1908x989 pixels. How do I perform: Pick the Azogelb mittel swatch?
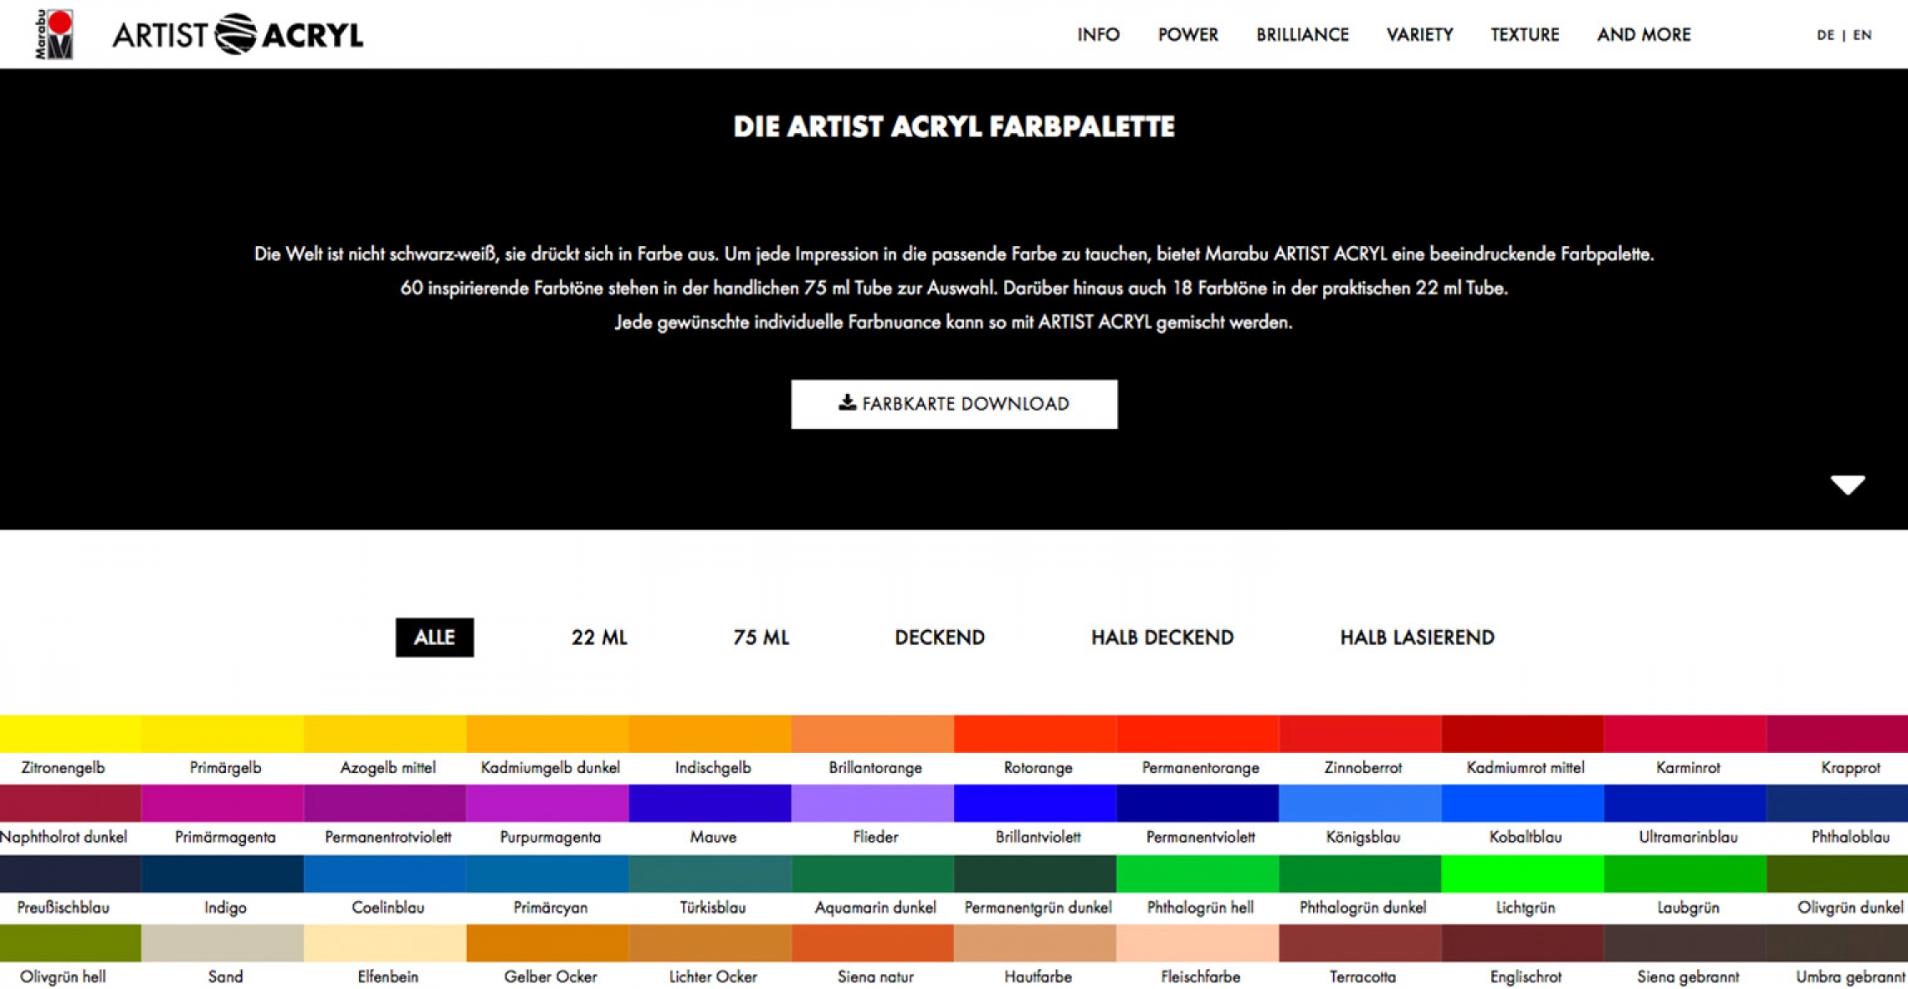(x=385, y=734)
